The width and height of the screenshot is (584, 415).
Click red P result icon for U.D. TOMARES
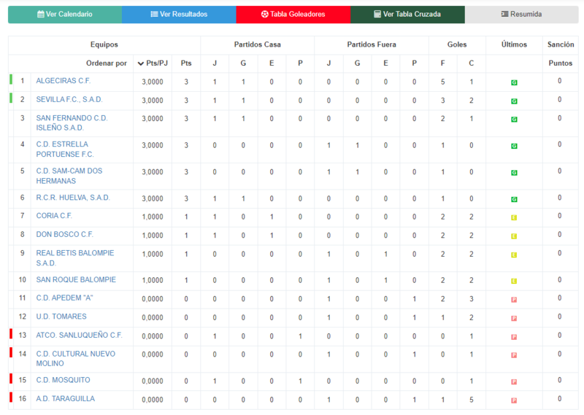(x=514, y=318)
